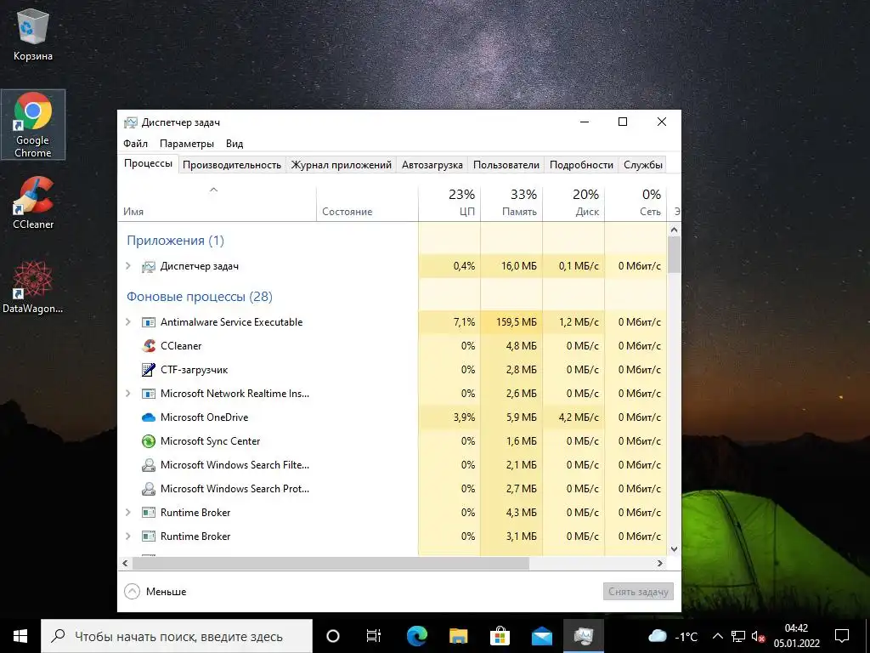
Task: Click the Task Manager taskbar button
Action: click(583, 636)
